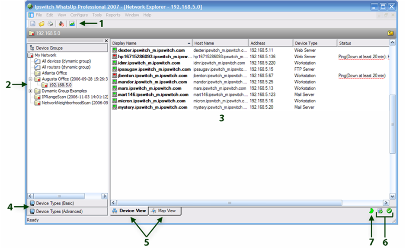The width and height of the screenshot is (406, 249).
Task: Click the Print toolbar icon
Action: pyautogui.click(x=50, y=24)
